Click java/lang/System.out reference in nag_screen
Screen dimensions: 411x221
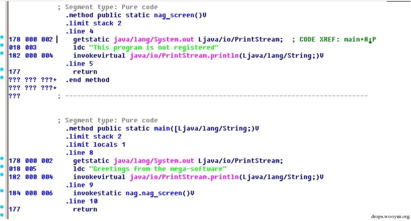[x=154, y=39]
